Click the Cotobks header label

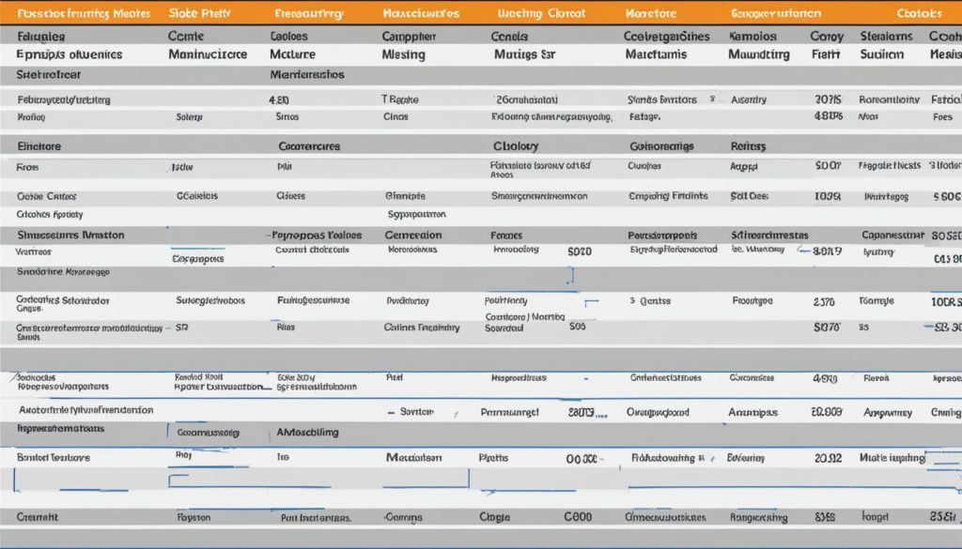pos(921,11)
